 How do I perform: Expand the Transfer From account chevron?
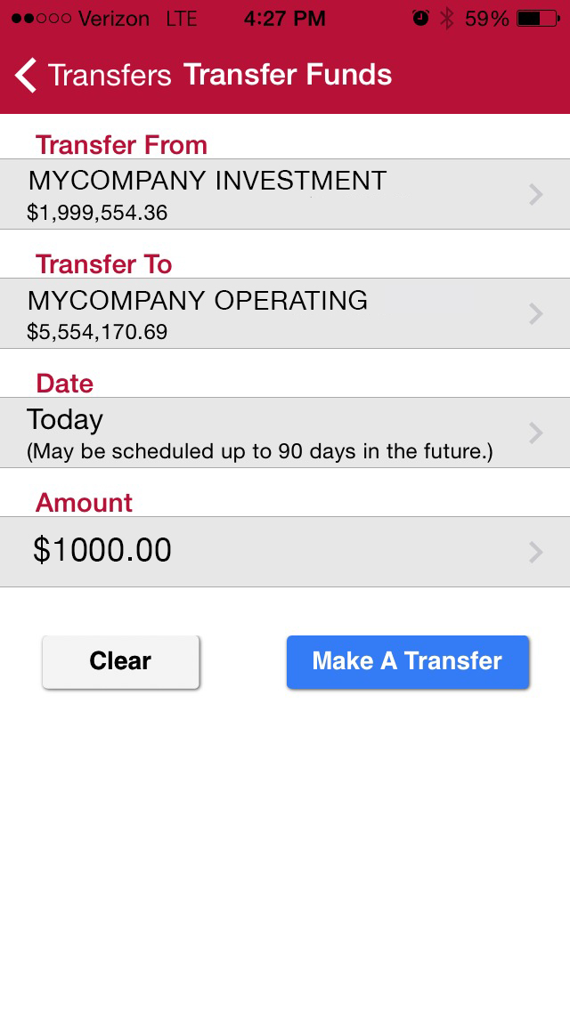[535, 195]
